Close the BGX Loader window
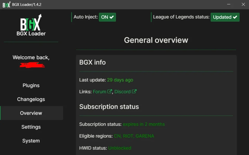Image resolution: width=249 pixels, height=155 pixels. point(243,4)
